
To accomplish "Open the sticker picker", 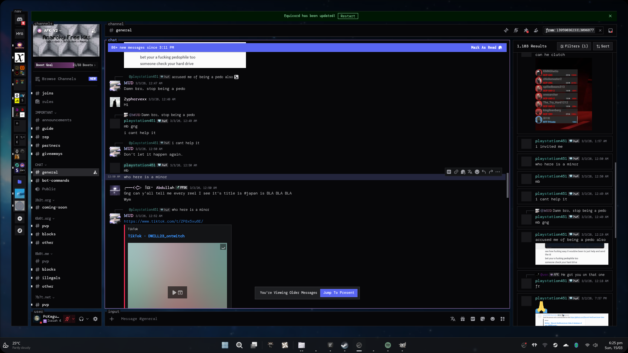I will tap(482, 319).
